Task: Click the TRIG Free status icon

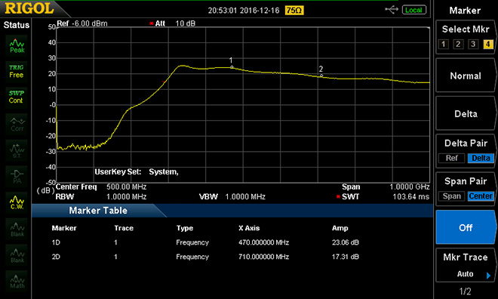Action: click(x=17, y=72)
